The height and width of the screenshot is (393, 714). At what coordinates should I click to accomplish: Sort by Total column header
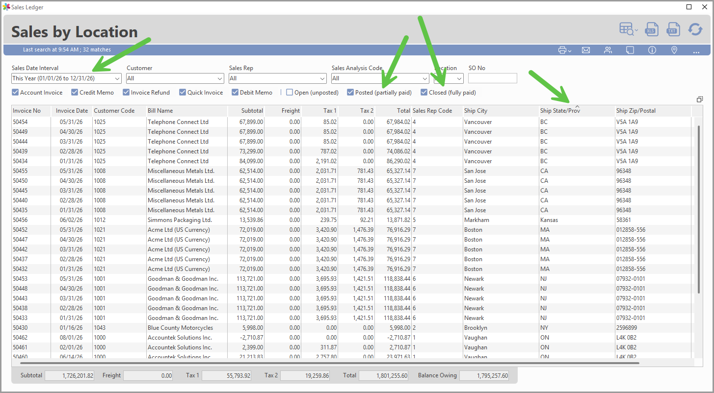(394, 111)
